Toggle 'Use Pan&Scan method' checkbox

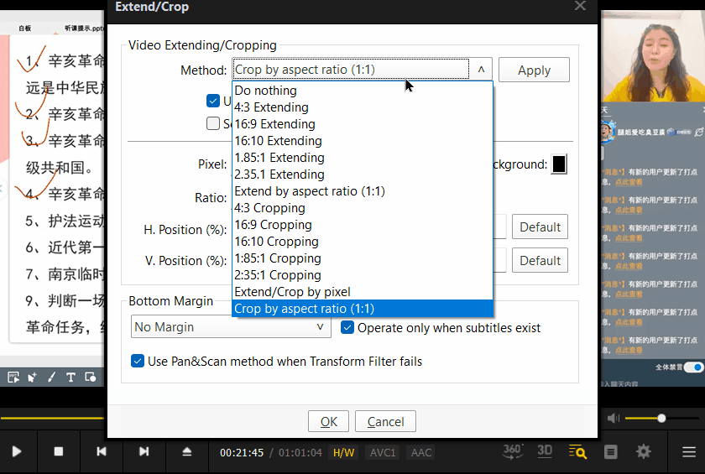[138, 361]
